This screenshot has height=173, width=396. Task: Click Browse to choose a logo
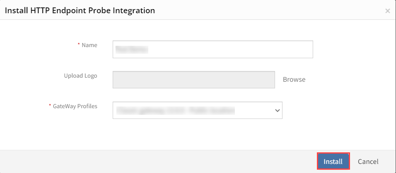tap(294, 80)
